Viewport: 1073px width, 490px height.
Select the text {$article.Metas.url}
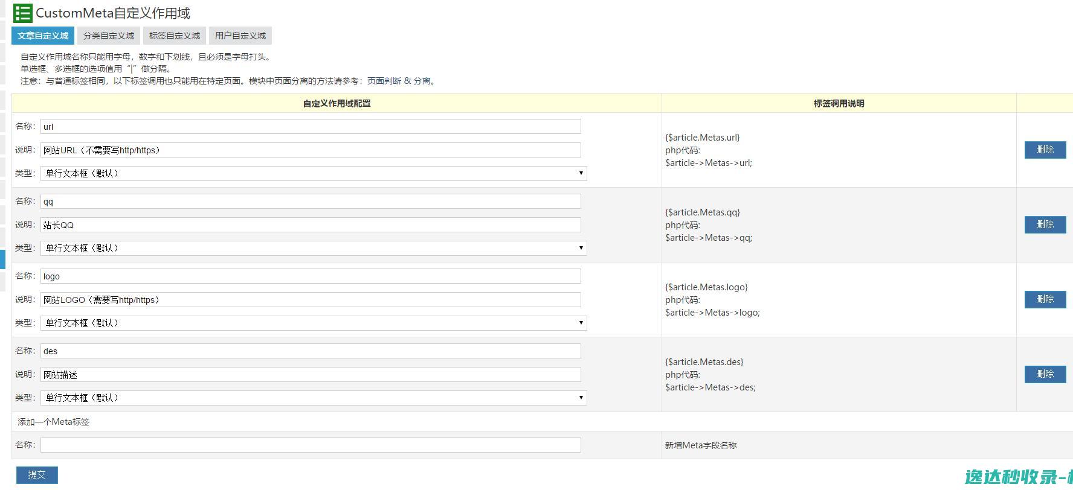[702, 138]
